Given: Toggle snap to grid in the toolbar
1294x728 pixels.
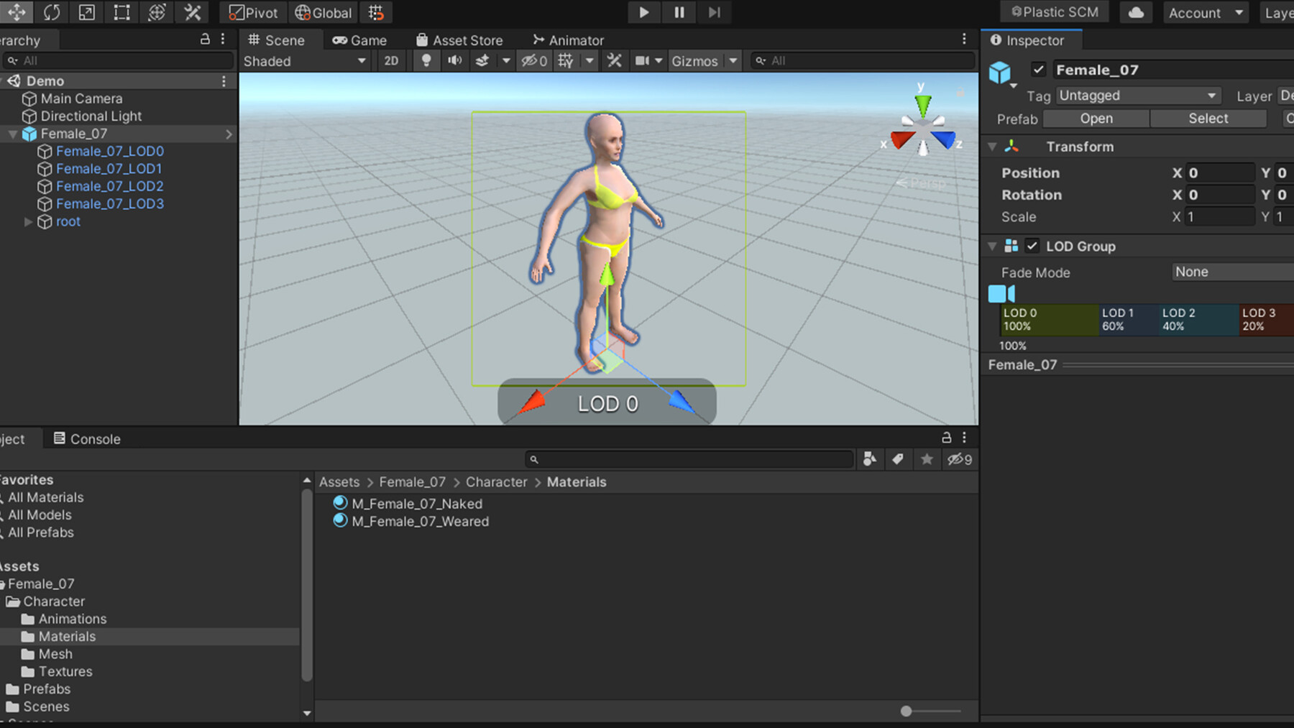Looking at the screenshot, I should pyautogui.click(x=375, y=12).
